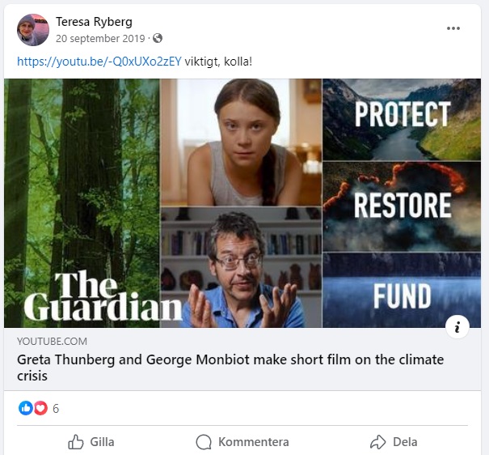Click the share arrow icon

[x=377, y=442]
